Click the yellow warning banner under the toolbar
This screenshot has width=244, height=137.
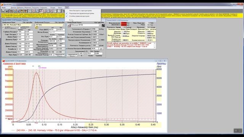[x=122, y=15]
